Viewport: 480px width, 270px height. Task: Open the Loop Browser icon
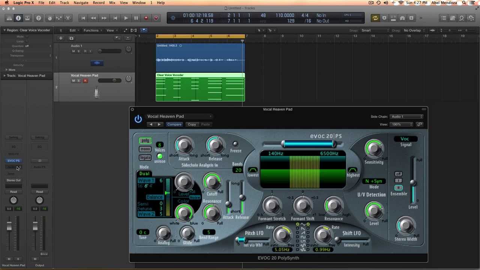[462, 18]
